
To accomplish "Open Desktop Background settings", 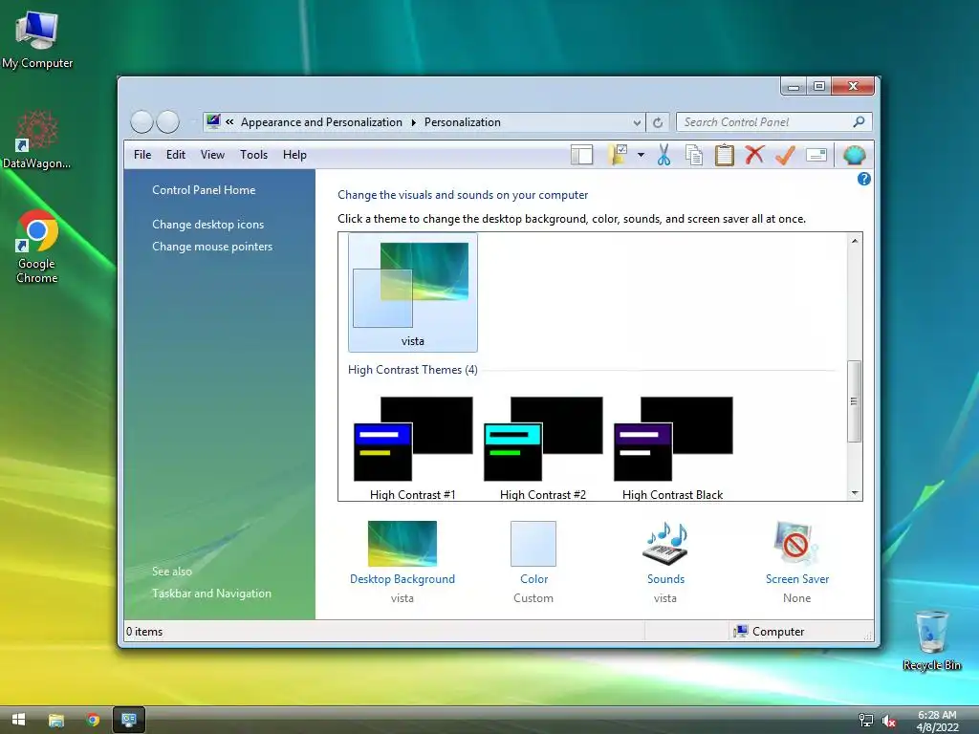I will click(402, 544).
